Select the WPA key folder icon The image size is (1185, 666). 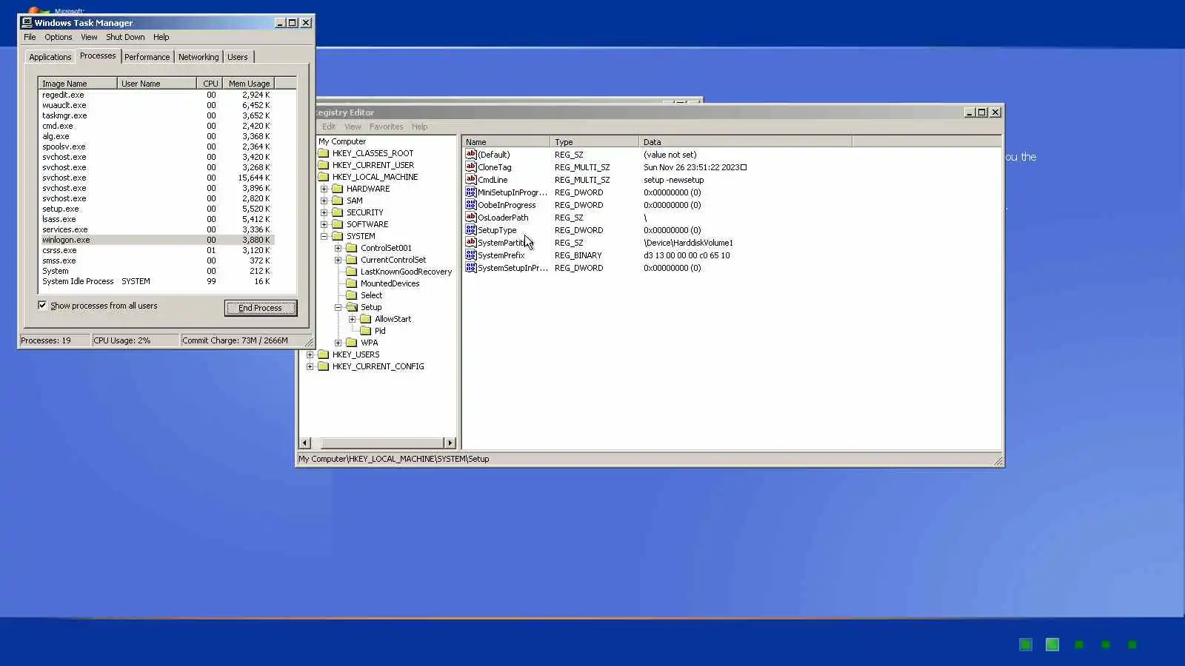pos(352,343)
